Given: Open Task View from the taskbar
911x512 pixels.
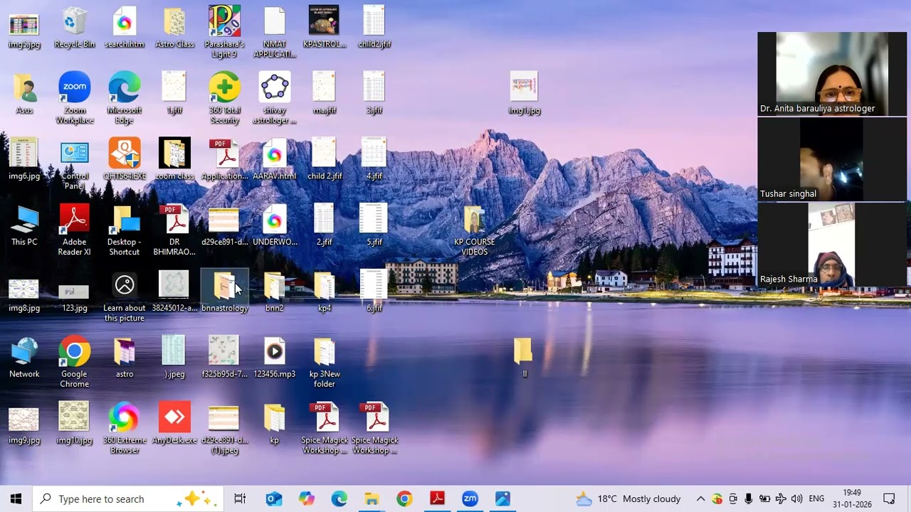Looking at the screenshot, I should coord(240,498).
